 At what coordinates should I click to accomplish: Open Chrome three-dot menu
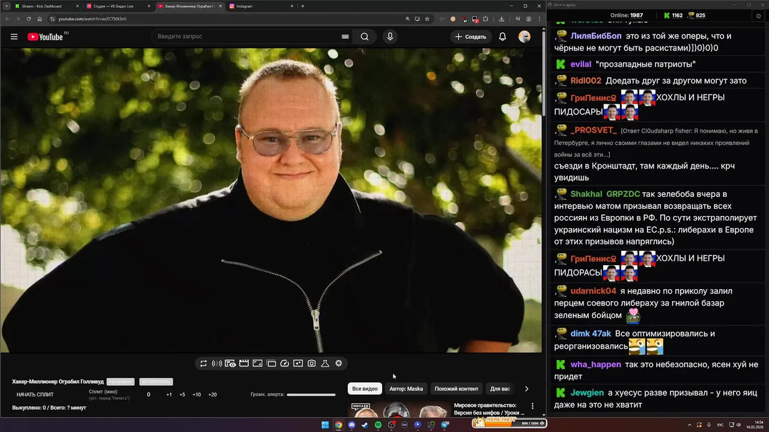pyautogui.click(x=539, y=19)
